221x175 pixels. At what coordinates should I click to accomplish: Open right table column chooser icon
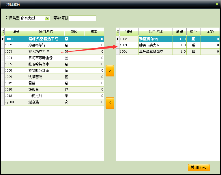tap(118, 32)
